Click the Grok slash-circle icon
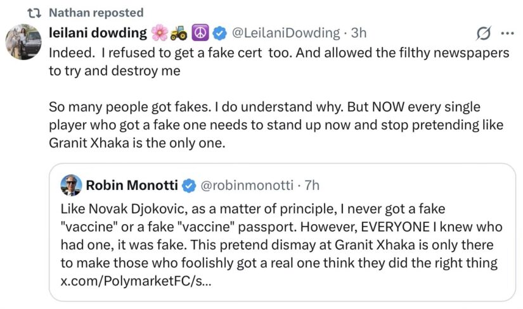Viewport: 523px width, 309px height. click(484, 34)
